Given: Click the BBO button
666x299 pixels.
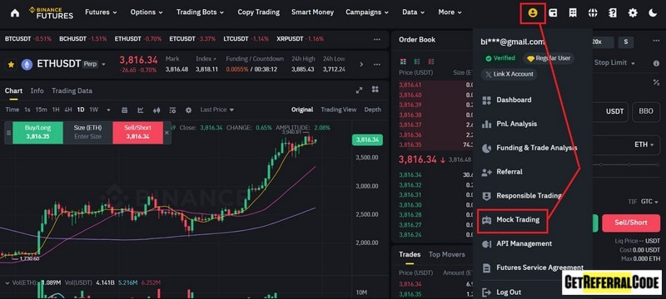Looking at the screenshot, I should click(646, 111).
